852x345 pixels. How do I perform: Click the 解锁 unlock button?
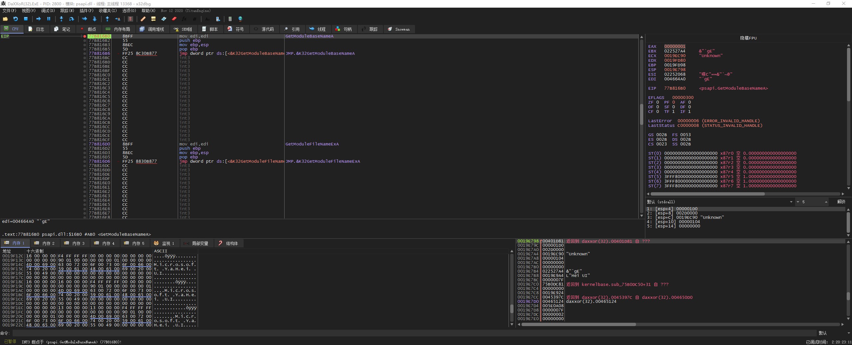coord(841,202)
